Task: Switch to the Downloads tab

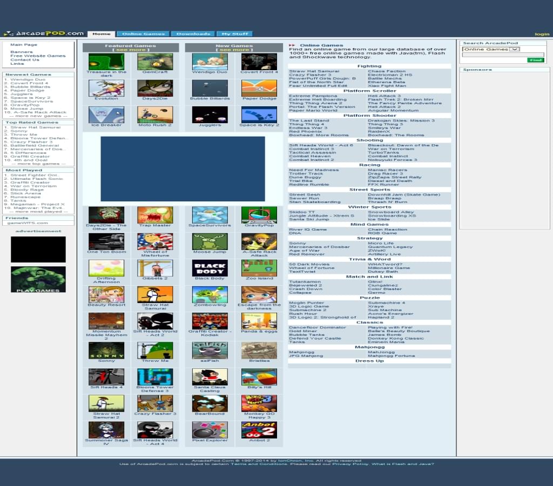Action: (193, 33)
